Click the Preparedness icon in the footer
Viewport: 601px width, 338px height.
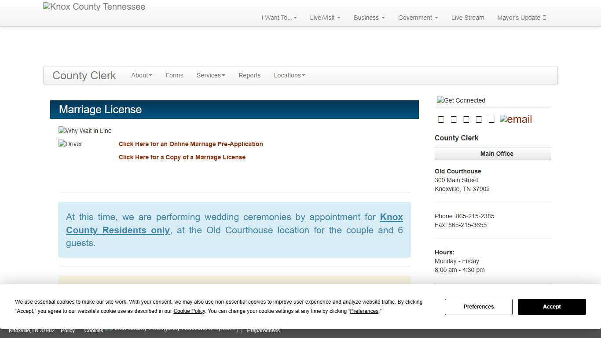click(240, 330)
